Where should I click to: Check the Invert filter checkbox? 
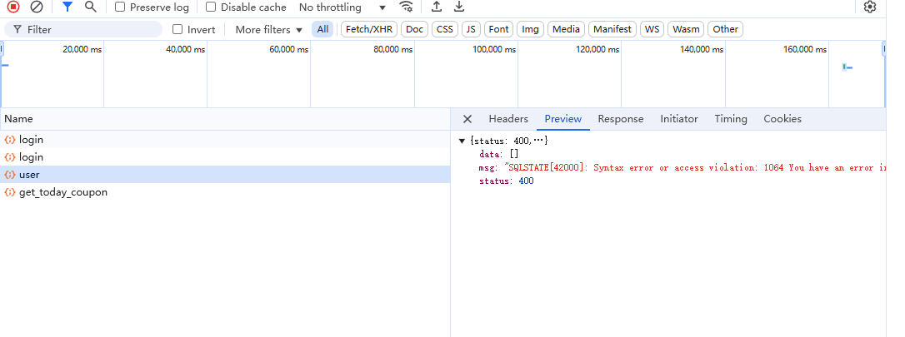[x=177, y=29]
